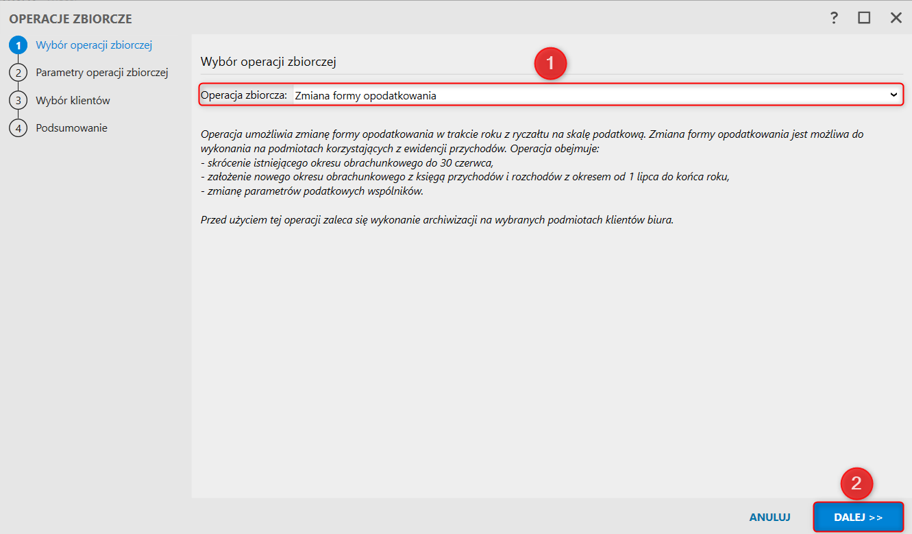Viewport: 912px width, 534px height.
Task: Close the Operacje zbiorcze dialog
Action: (896, 18)
